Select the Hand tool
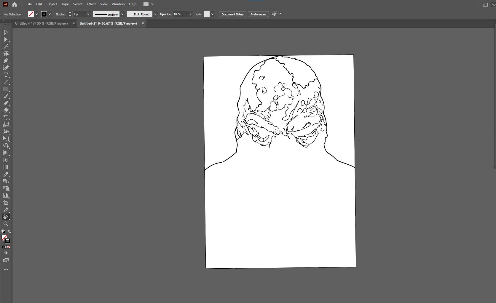The width and height of the screenshot is (496, 303). [6, 217]
